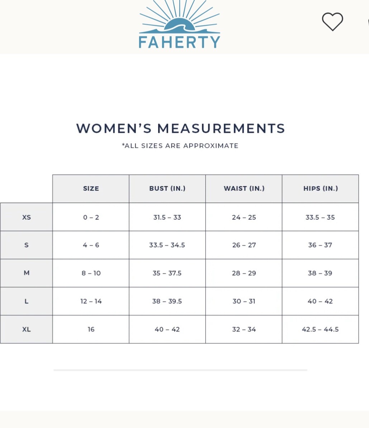The width and height of the screenshot is (369, 428).
Task: Select the BUST (IN.) column header
Action: click(x=167, y=189)
